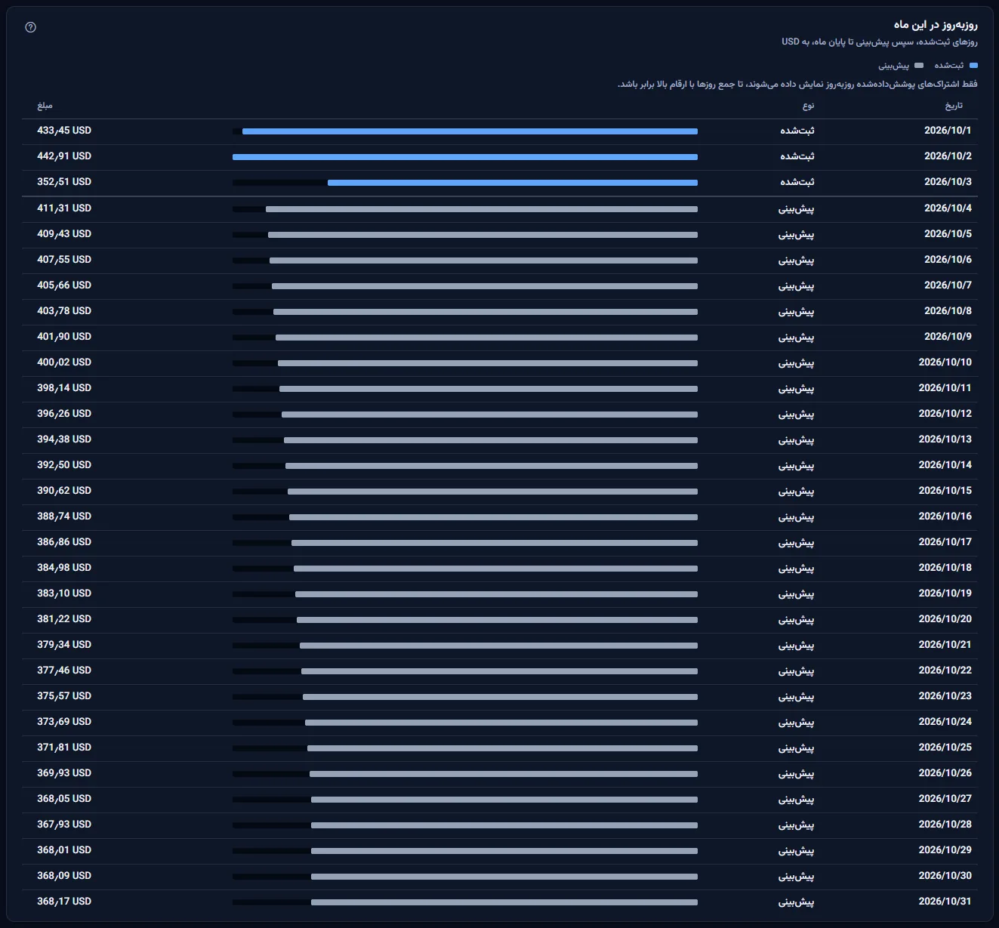Image resolution: width=999 pixels, height=928 pixels.
Task: Click the date 2026/10/17
Action: (945, 542)
